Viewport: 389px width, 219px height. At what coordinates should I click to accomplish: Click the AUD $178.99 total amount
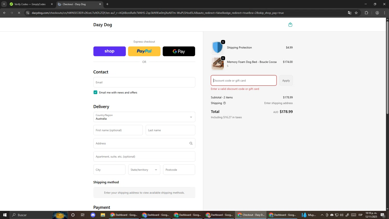point(283,112)
